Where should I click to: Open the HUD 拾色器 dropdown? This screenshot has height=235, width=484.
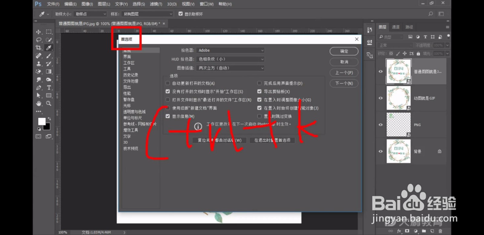(231, 59)
